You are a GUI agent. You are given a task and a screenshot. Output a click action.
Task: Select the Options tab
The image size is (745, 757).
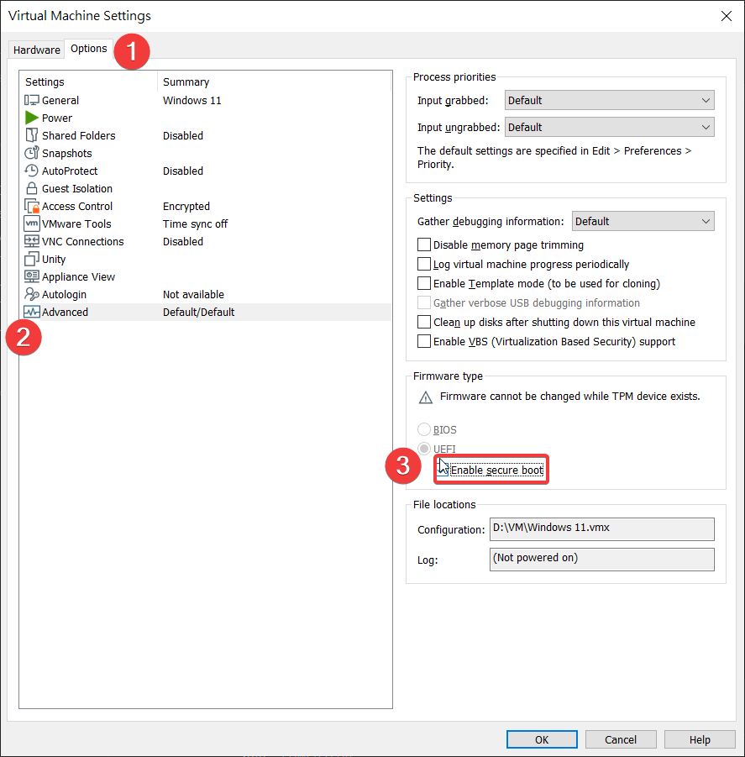88,49
